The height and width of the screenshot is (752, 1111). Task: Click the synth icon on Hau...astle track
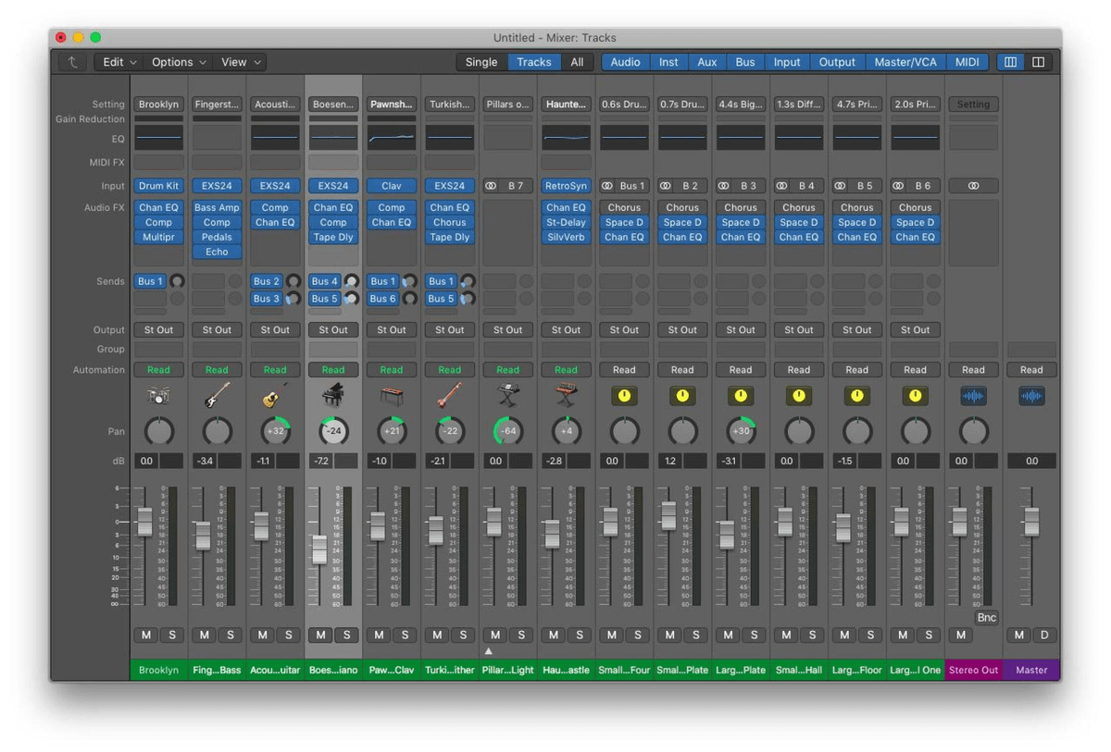point(566,396)
